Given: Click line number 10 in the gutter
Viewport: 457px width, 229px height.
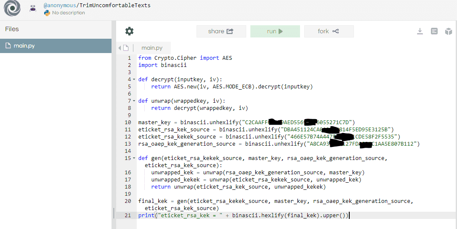Looking at the screenshot, I should (128, 122).
